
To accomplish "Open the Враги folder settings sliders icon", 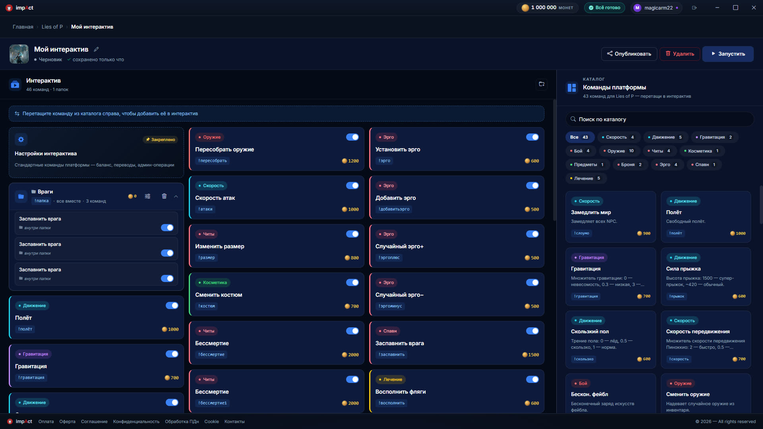I will pyautogui.click(x=147, y=196).
